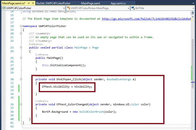Click the split editor icon above scrollbar
This screenshot has width=196, height=130.
click(x=193, y=13)
